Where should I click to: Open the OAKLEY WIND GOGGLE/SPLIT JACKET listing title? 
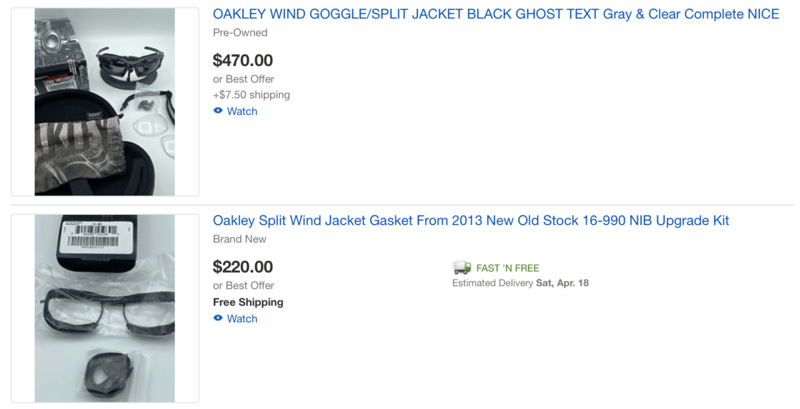tap(495, 14)
